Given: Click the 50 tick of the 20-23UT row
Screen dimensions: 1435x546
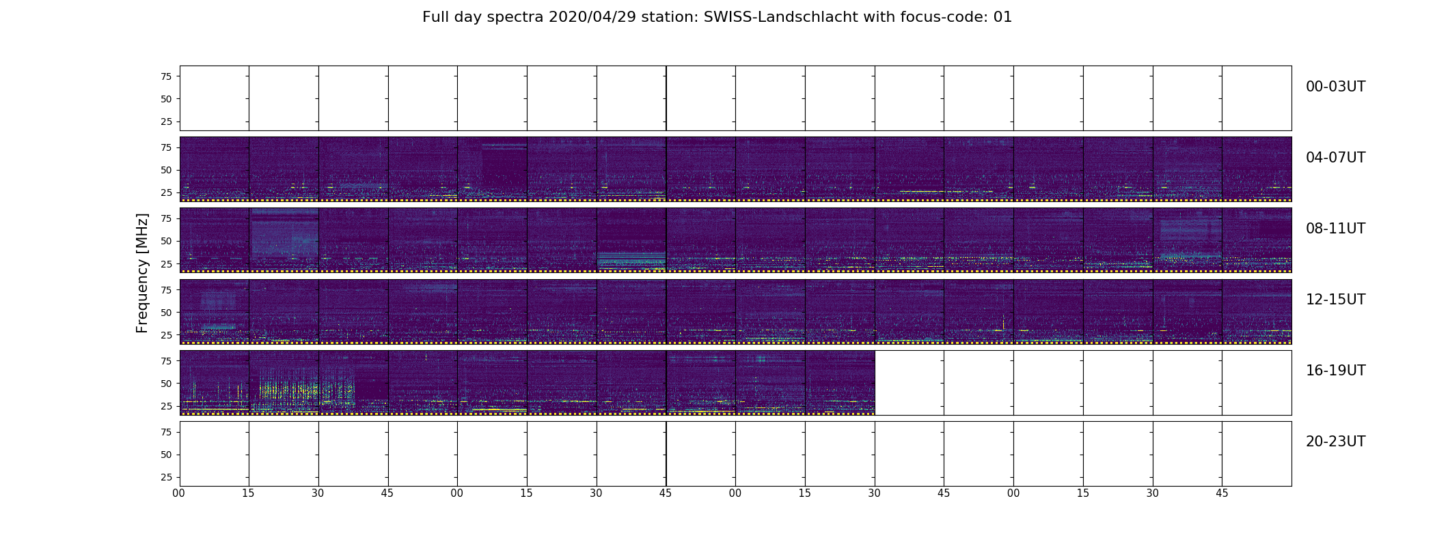Looking at the screenshot, I should pyautogui.click(x=165, y=455).
